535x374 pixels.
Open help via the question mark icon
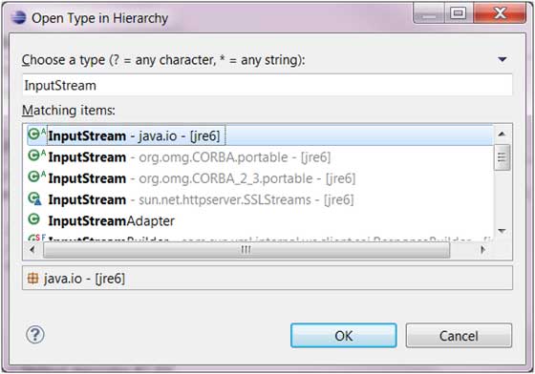(x=35, y=335)
